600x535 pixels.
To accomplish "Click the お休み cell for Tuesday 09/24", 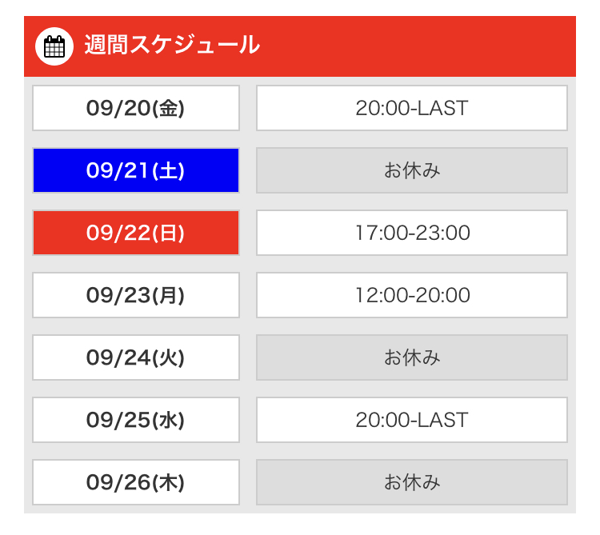I will pyautogui.click(x=412, y=357).
